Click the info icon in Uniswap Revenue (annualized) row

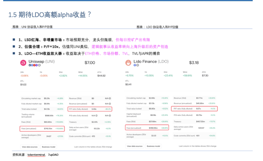110,104
